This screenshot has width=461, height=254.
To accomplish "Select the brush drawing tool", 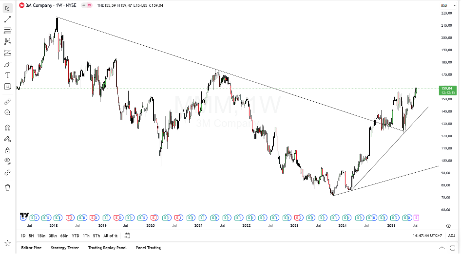I will [7, 64].
